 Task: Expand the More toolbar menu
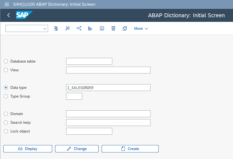click(x=141, y=28)
